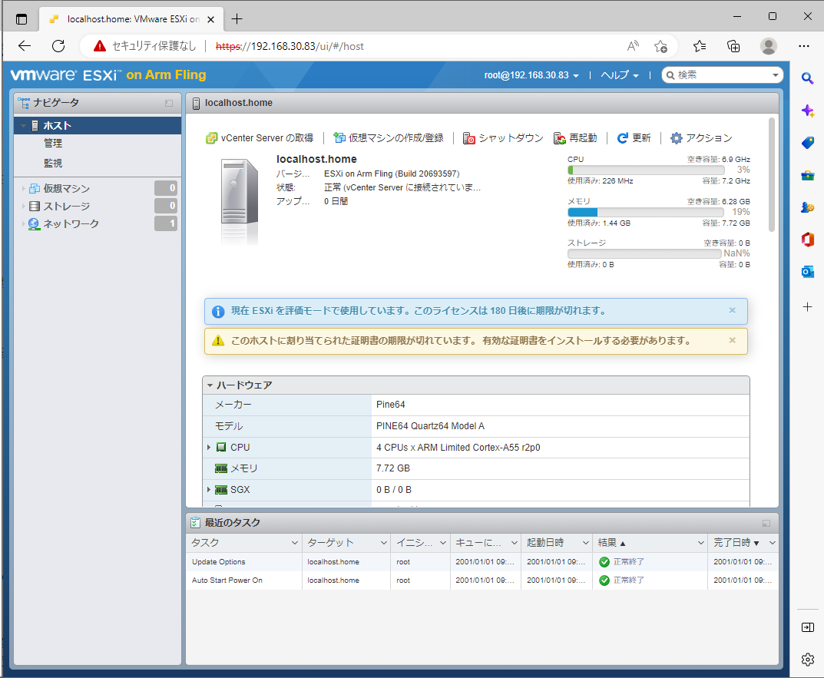Image resolution: width=824 pixels, height=678 pixels.
Task: Click the Storage (ストレージ) usage bar
Action: tap(644, 254)
